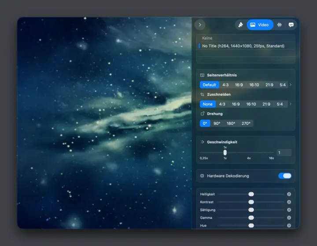Switch to the audio waveform tab
The width and height of the screenshot is (317, 246).
coord(280,25)
